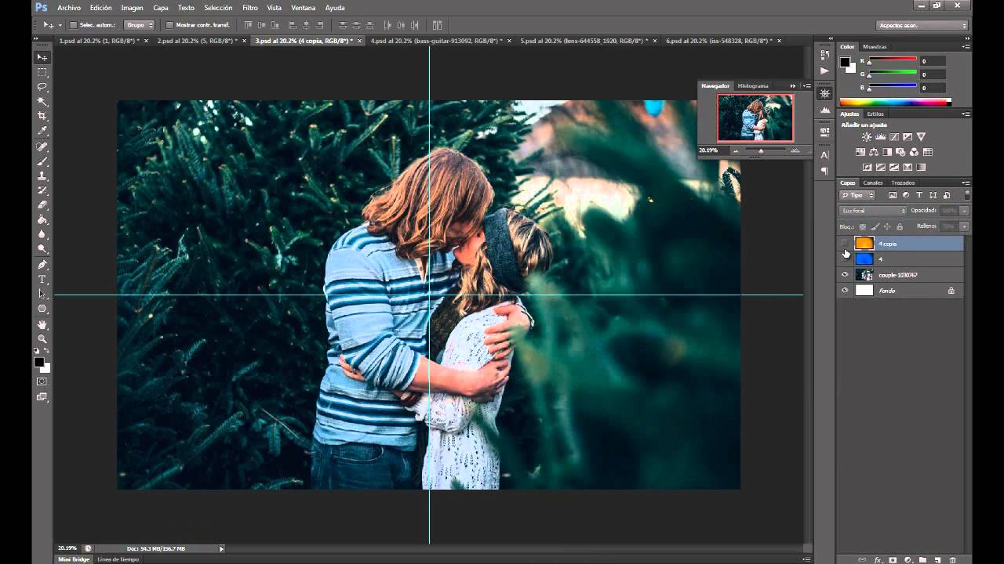1004x564 pixels.
Task: Enable the Selec. autom. checkbox
Action: (74, 25)
